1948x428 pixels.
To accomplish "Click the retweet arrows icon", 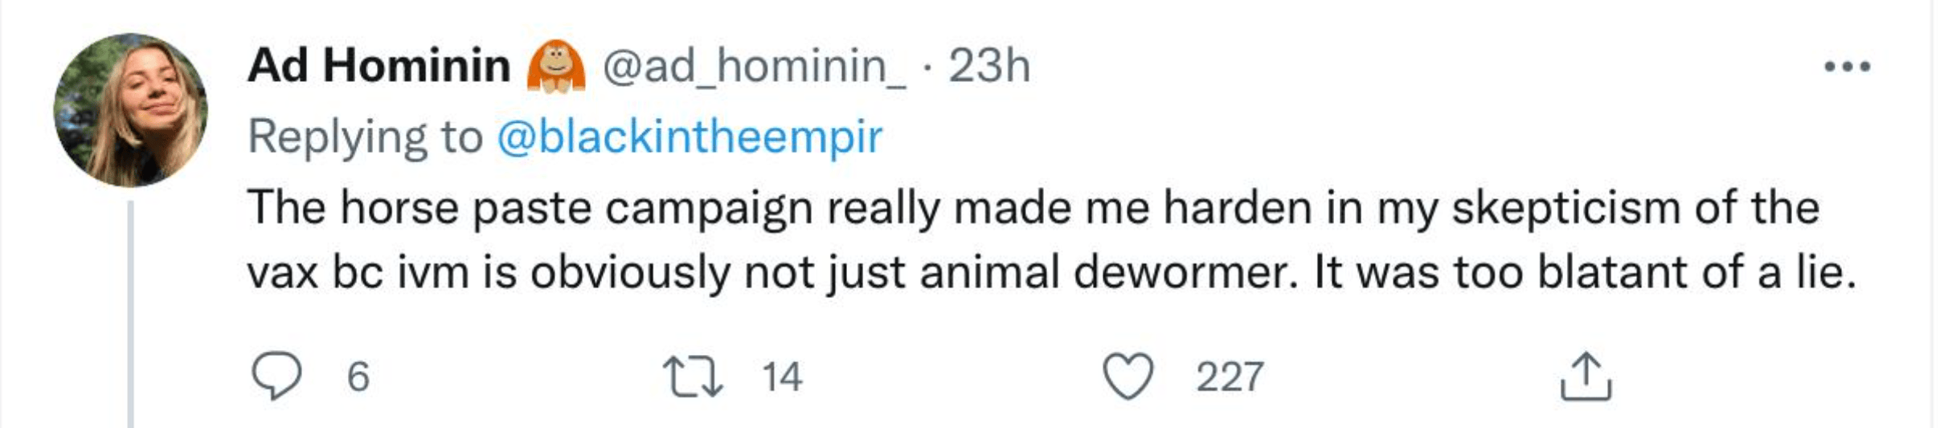I will pyautogui.click(x=693, y=377).
